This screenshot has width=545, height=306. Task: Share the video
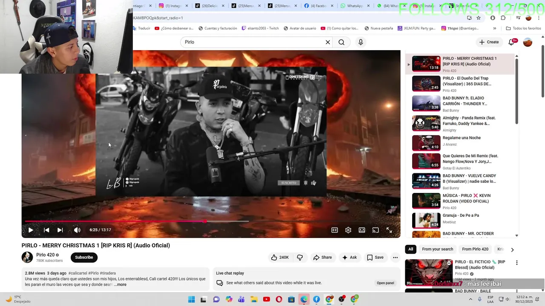pos(322,257)
